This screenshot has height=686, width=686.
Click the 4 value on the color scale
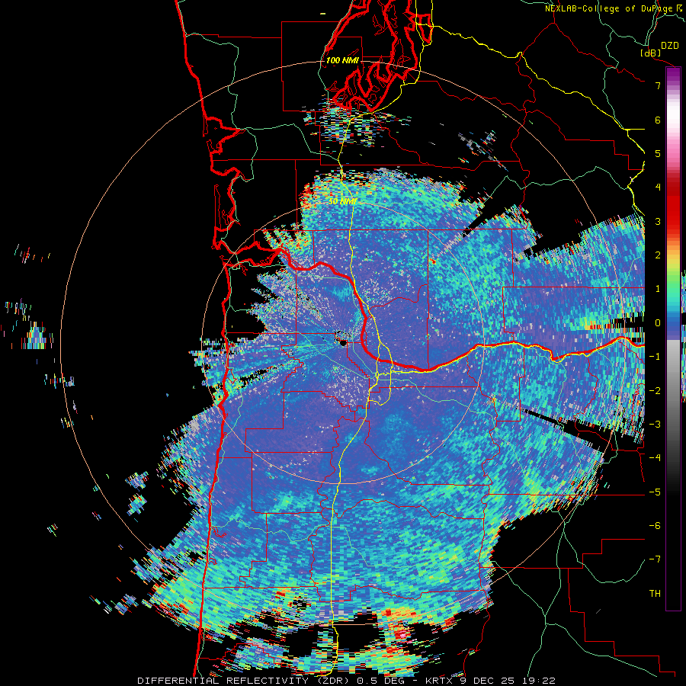[x=658, y=188]
